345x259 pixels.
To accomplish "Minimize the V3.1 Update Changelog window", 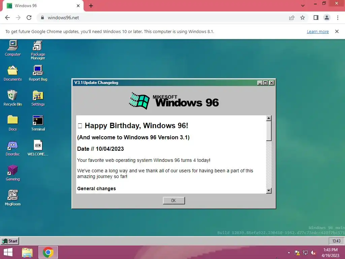I will coord(260,83).
